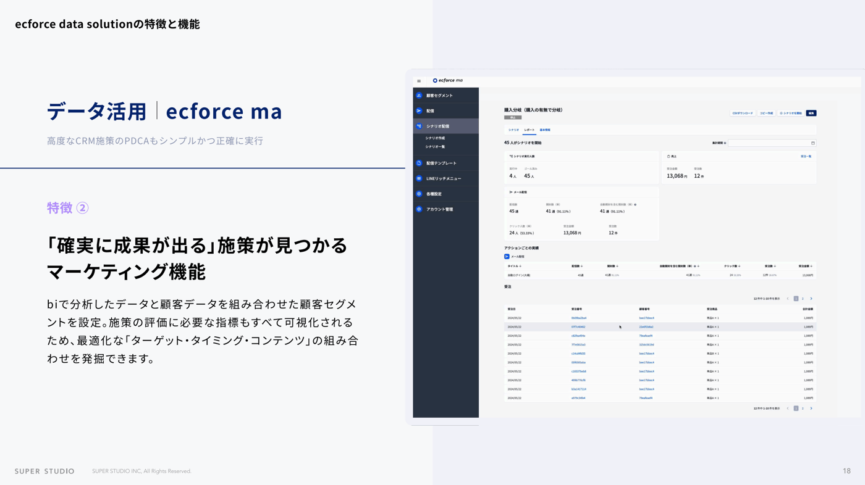The width and height of the screenshot is (865, 485).
Task: Select シナリオ配信 in the sidebar
Action: (445, 126)
